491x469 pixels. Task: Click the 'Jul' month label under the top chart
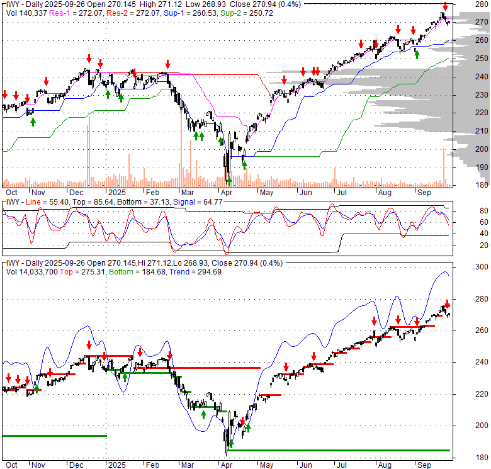pyautogui.click(x=341, y=193)
